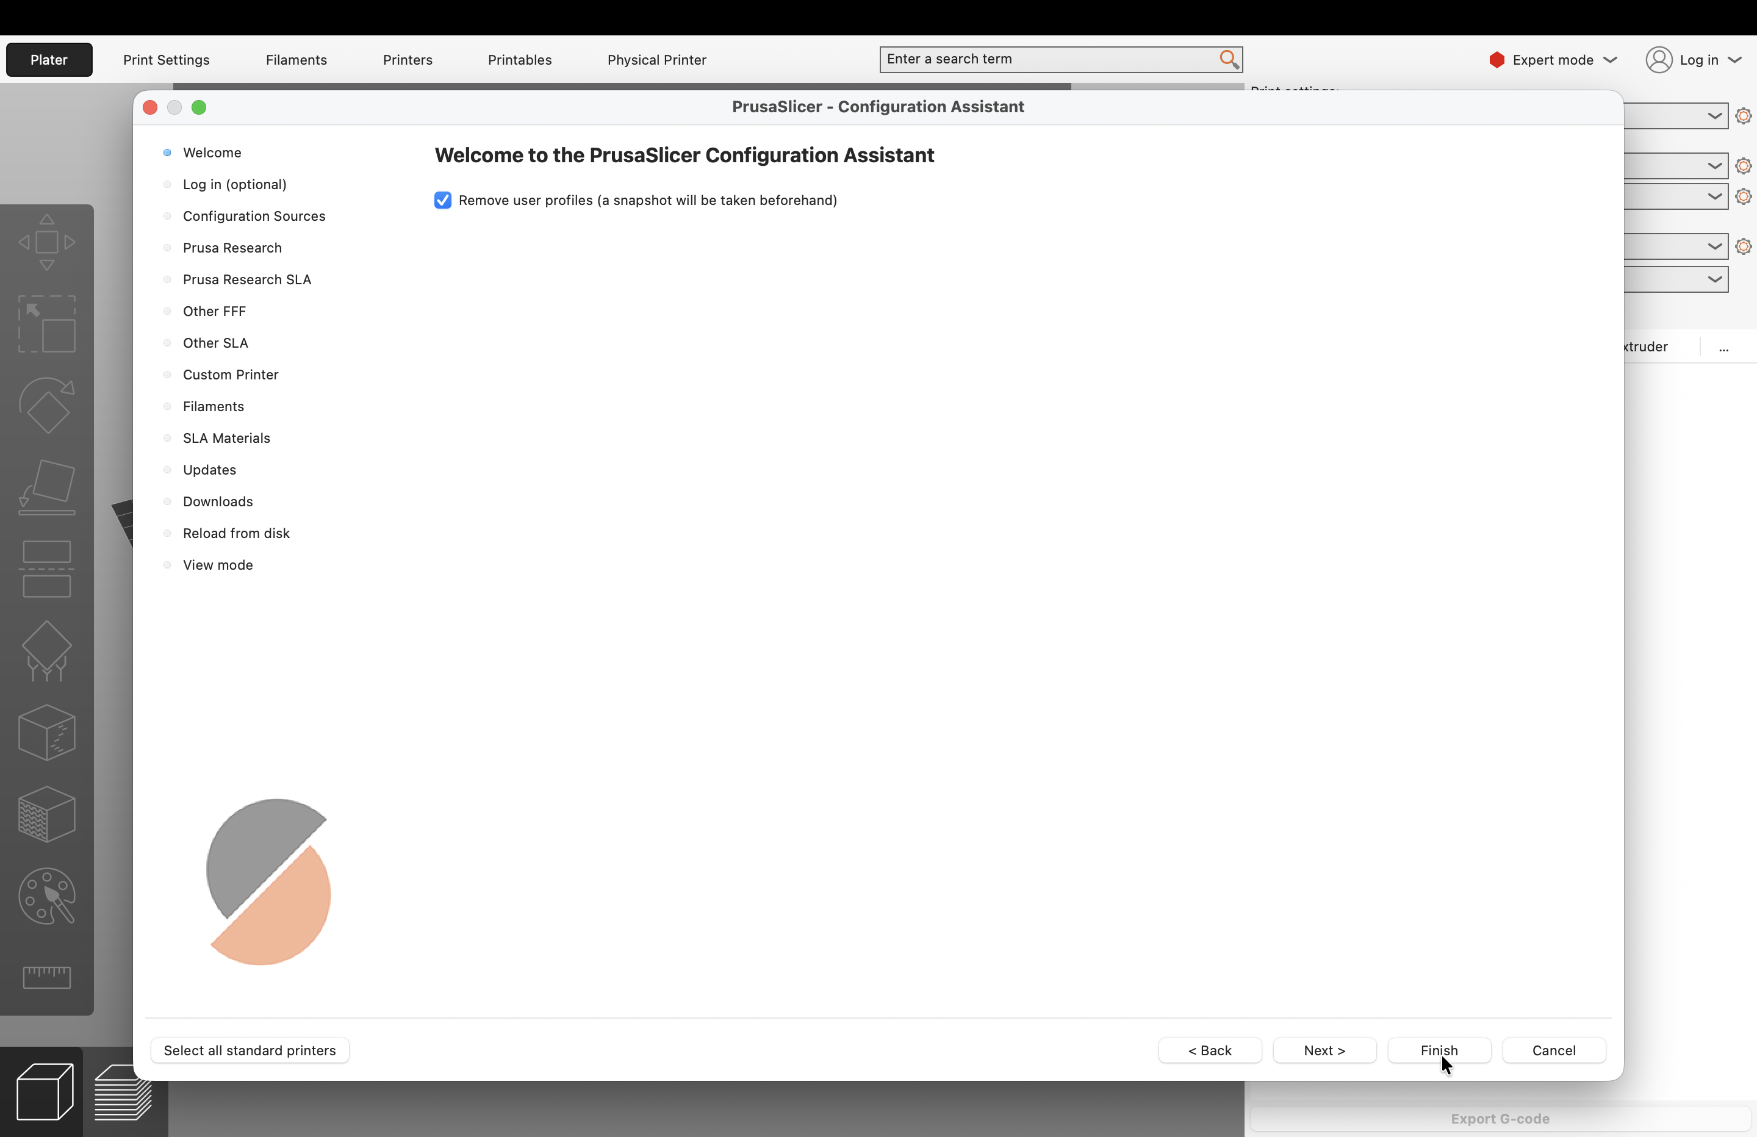Select the multimaterial painting palette tool
This screenshot has width=1757, height=1137.
coord(46,896)
